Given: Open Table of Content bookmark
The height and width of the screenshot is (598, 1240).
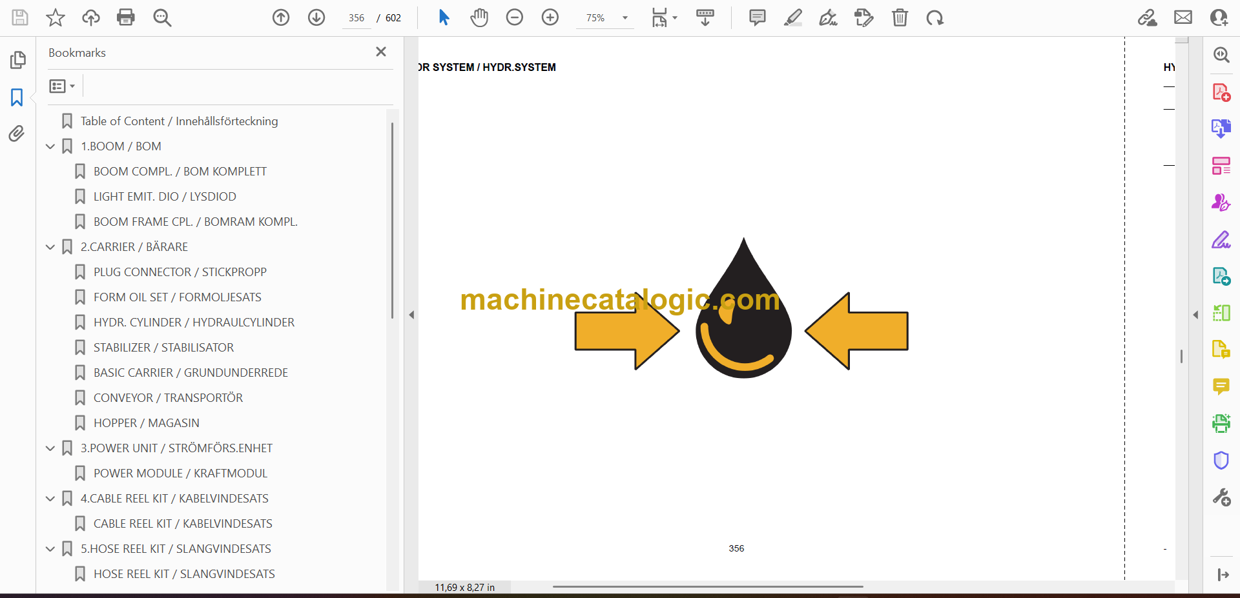Looking at the screenshot, I should coord(179,121).
